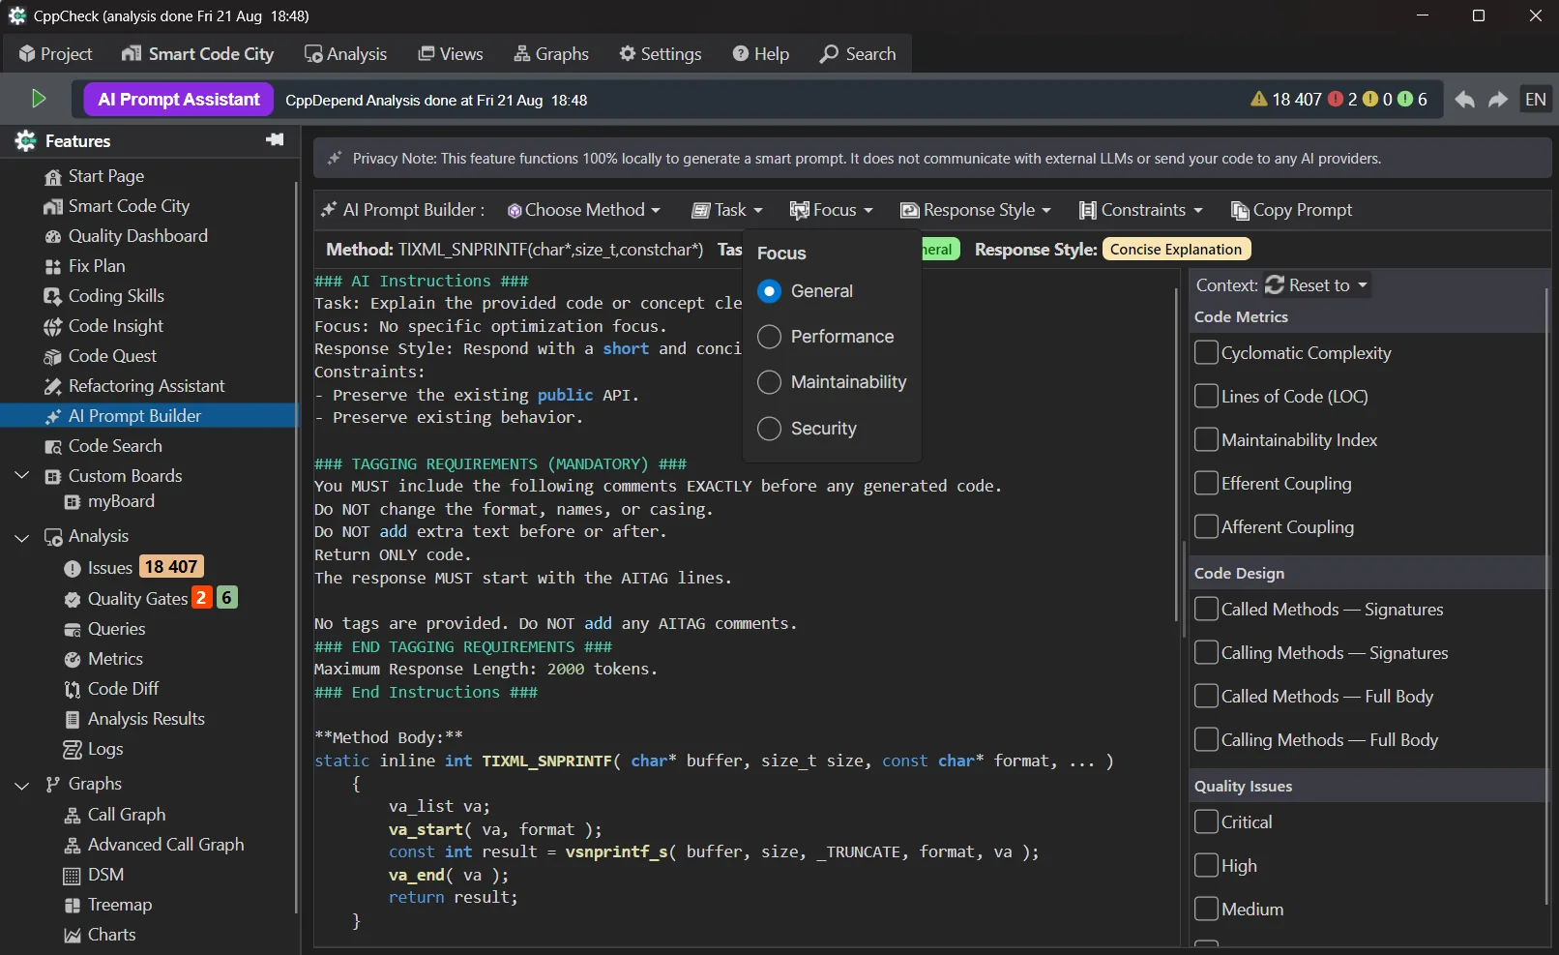
Task: Check Calling Methods — Full Body
Action: coord(1206,739)
